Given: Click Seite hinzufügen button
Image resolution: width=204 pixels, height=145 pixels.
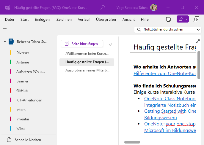Looking at the screenshot, I should (x=82, y=44).
